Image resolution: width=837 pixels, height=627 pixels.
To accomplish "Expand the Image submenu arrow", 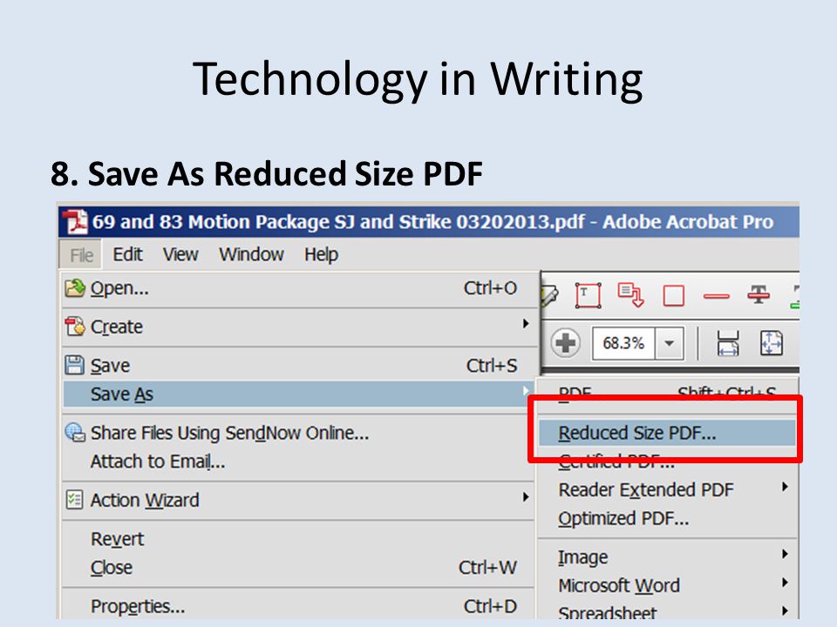I will click(x=785, y=554).
